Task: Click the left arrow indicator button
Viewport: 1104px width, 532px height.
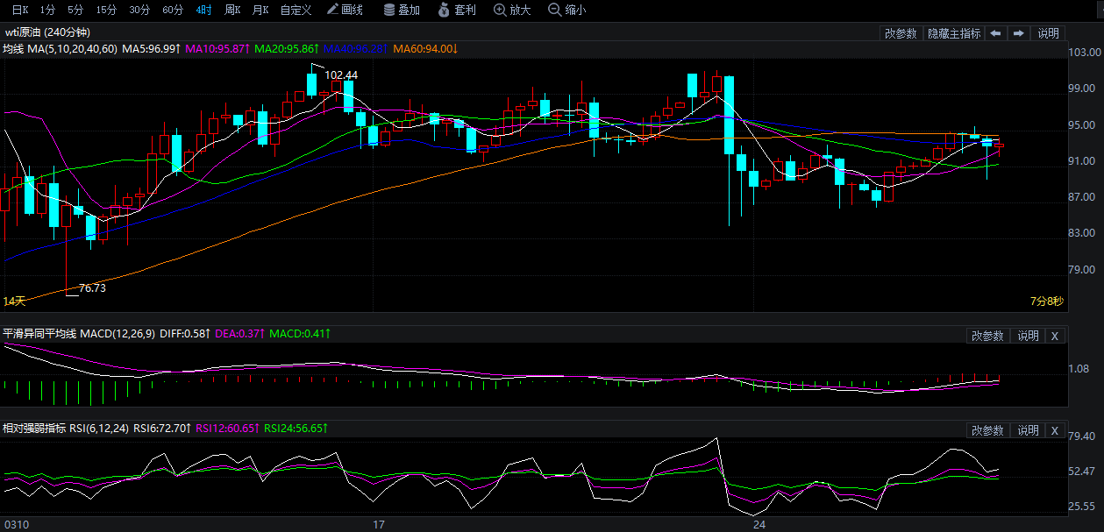Action: (x=995, y=33)
